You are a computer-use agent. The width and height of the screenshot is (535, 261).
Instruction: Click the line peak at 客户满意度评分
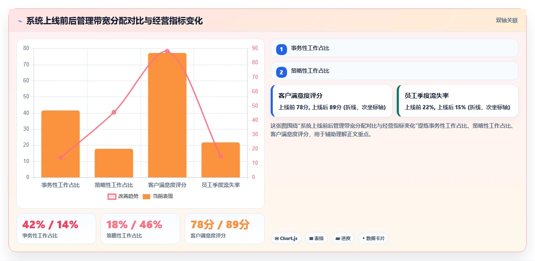[167, 51]
